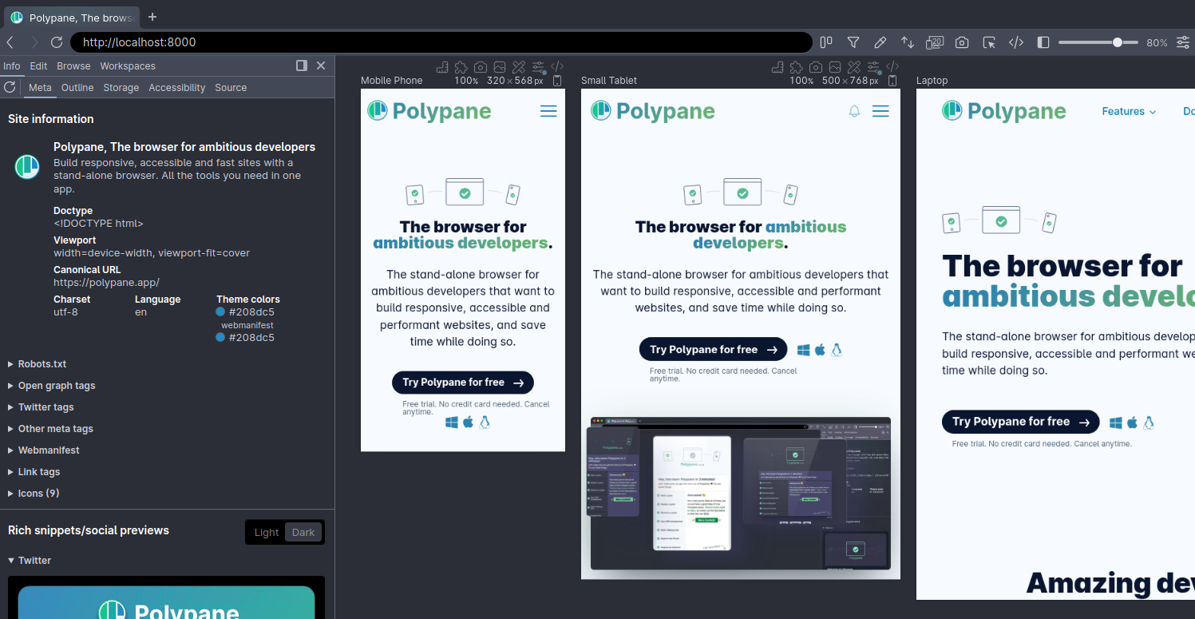Open the Info panel tab
This screenshot has height=619, width=1195.
11,65
